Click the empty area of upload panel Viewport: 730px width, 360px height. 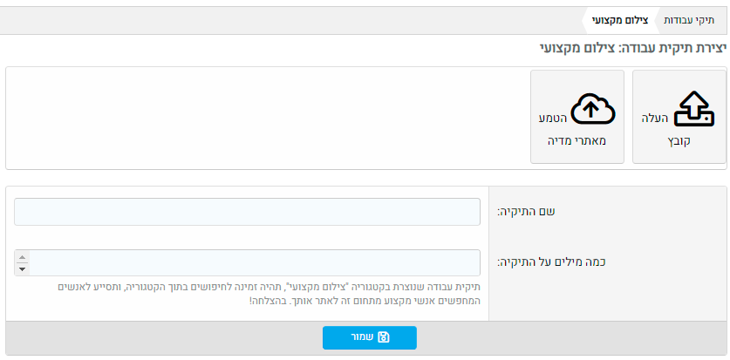pyautogui.click(x=262, y=118)
